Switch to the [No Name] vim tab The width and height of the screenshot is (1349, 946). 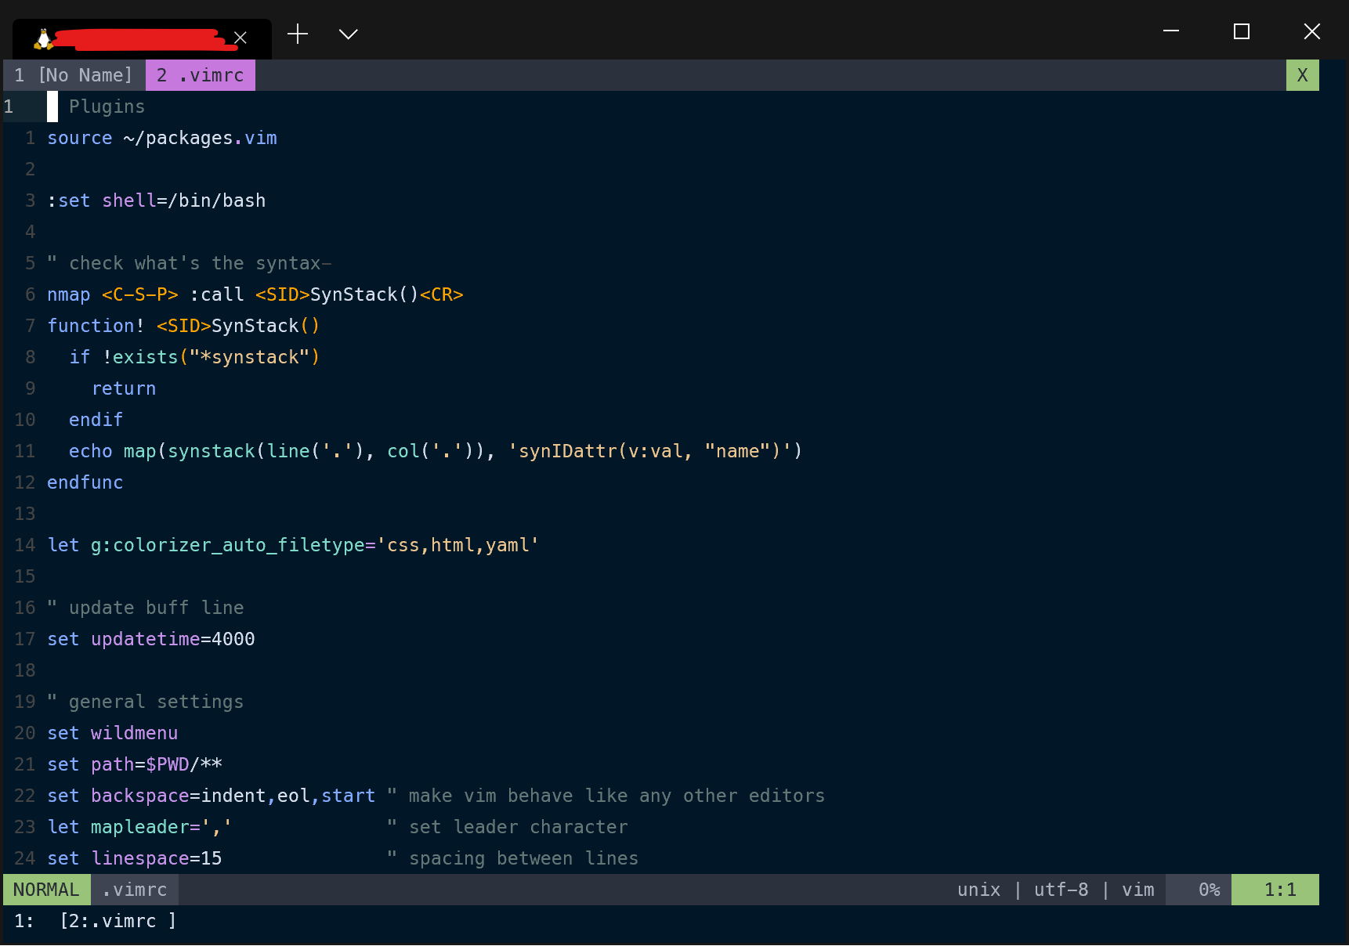tap(74, 75)
